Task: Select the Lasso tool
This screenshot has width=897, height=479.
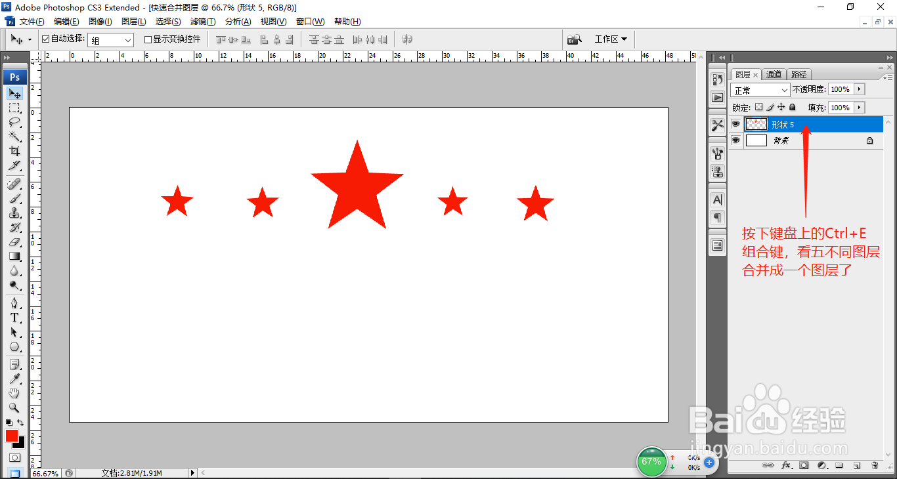Action: (14, 122)
